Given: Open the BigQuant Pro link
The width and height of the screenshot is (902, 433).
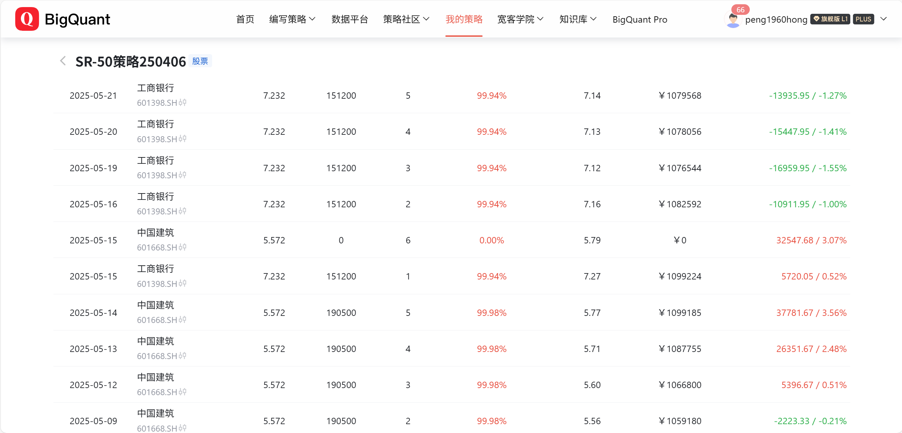Looking at the screenshot, I should pos(640,19).
